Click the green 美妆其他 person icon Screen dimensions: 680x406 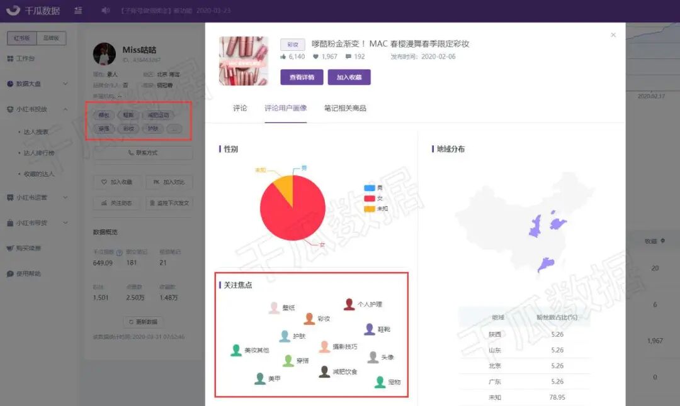[236, 350]
